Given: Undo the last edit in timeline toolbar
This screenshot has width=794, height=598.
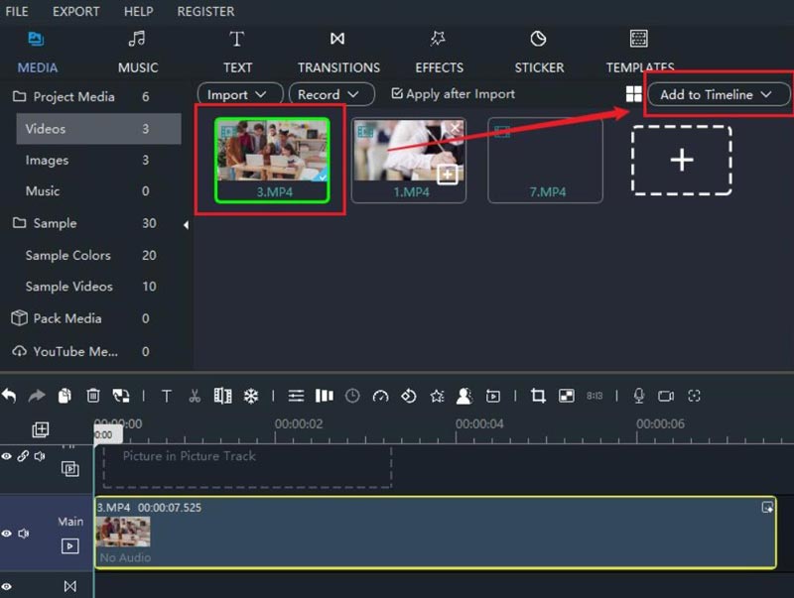Looking at the screenshot, I should coord(9,396).
